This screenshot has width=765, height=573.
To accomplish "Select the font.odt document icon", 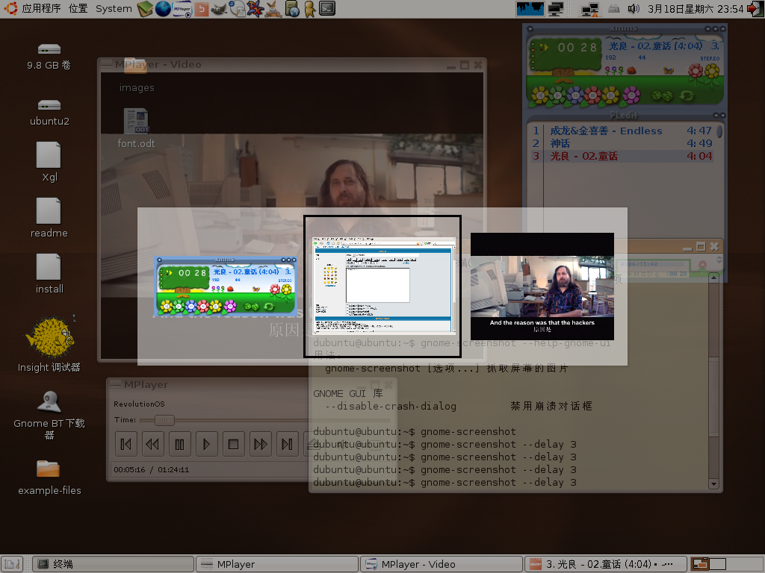I will coord(136,128).
